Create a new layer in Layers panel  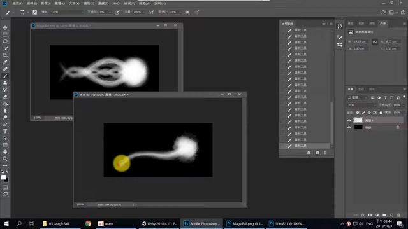point(391,215)
